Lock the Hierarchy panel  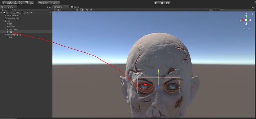tap(47, 7)
